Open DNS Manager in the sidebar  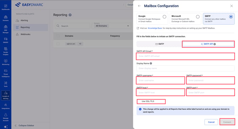(6, 29)
